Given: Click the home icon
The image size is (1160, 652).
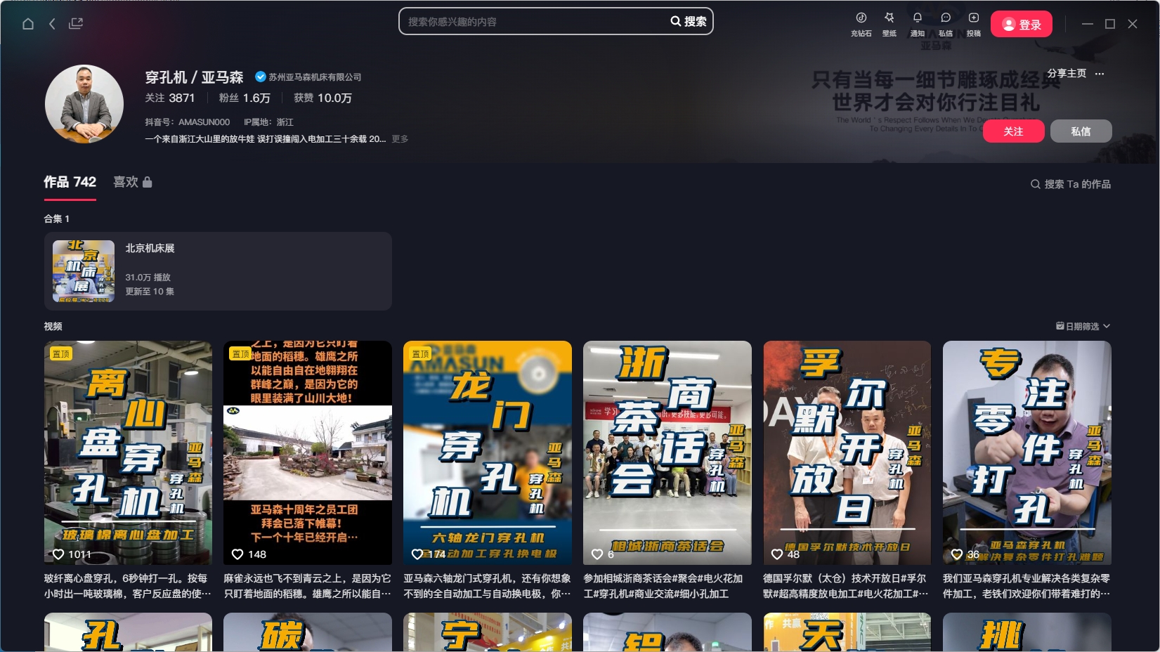Looking at the screenshot, I should [x=28, y=24].
